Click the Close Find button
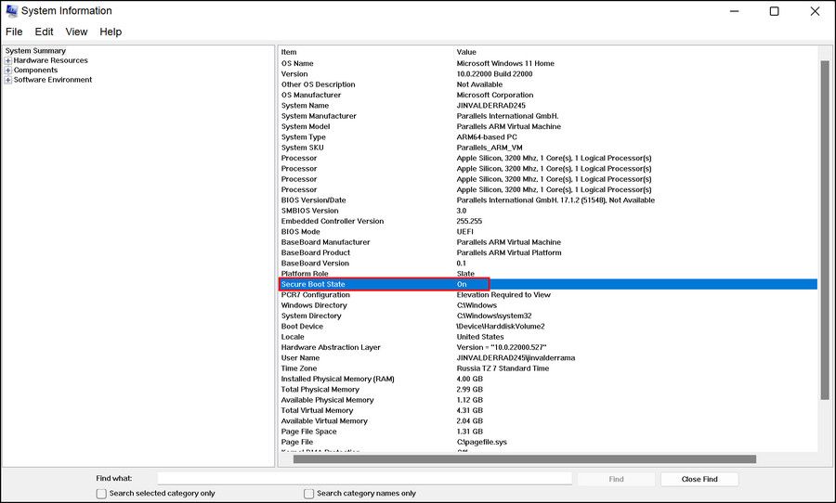Screen dimensions: 836x503 pyautogui.click(x=699, y=479)
